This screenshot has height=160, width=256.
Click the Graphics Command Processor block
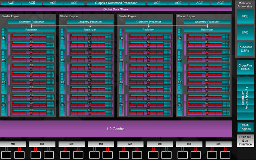click(116, 3)
